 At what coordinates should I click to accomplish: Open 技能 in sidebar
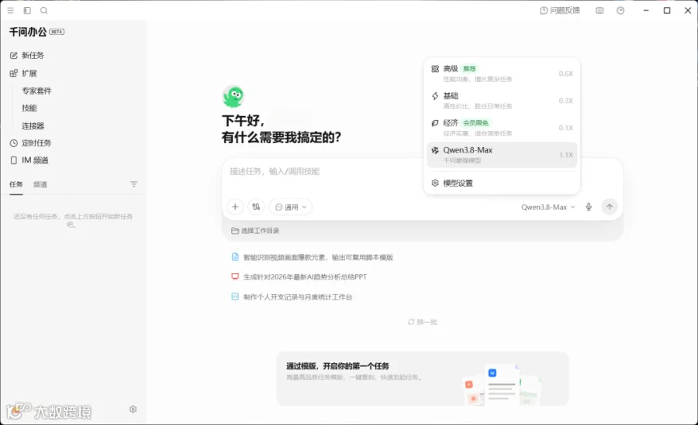[x=29, y=108]
